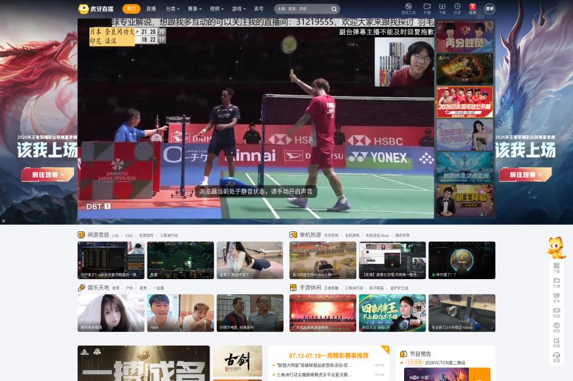Screen dimensions: 573x381
Task: Select the 棋王降临 thumbnail in side list
Action: click(x=464, y=200)
